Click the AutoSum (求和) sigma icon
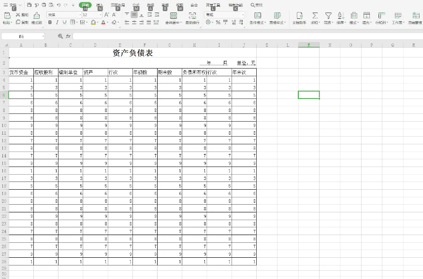 pos(315,16)
